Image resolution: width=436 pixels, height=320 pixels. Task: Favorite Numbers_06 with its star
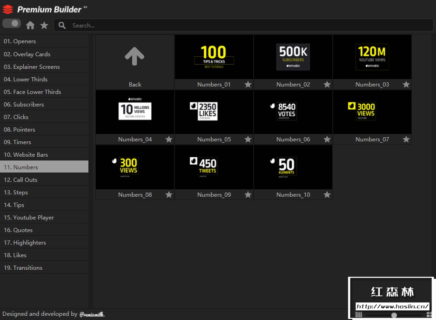(x=327, y=139)
